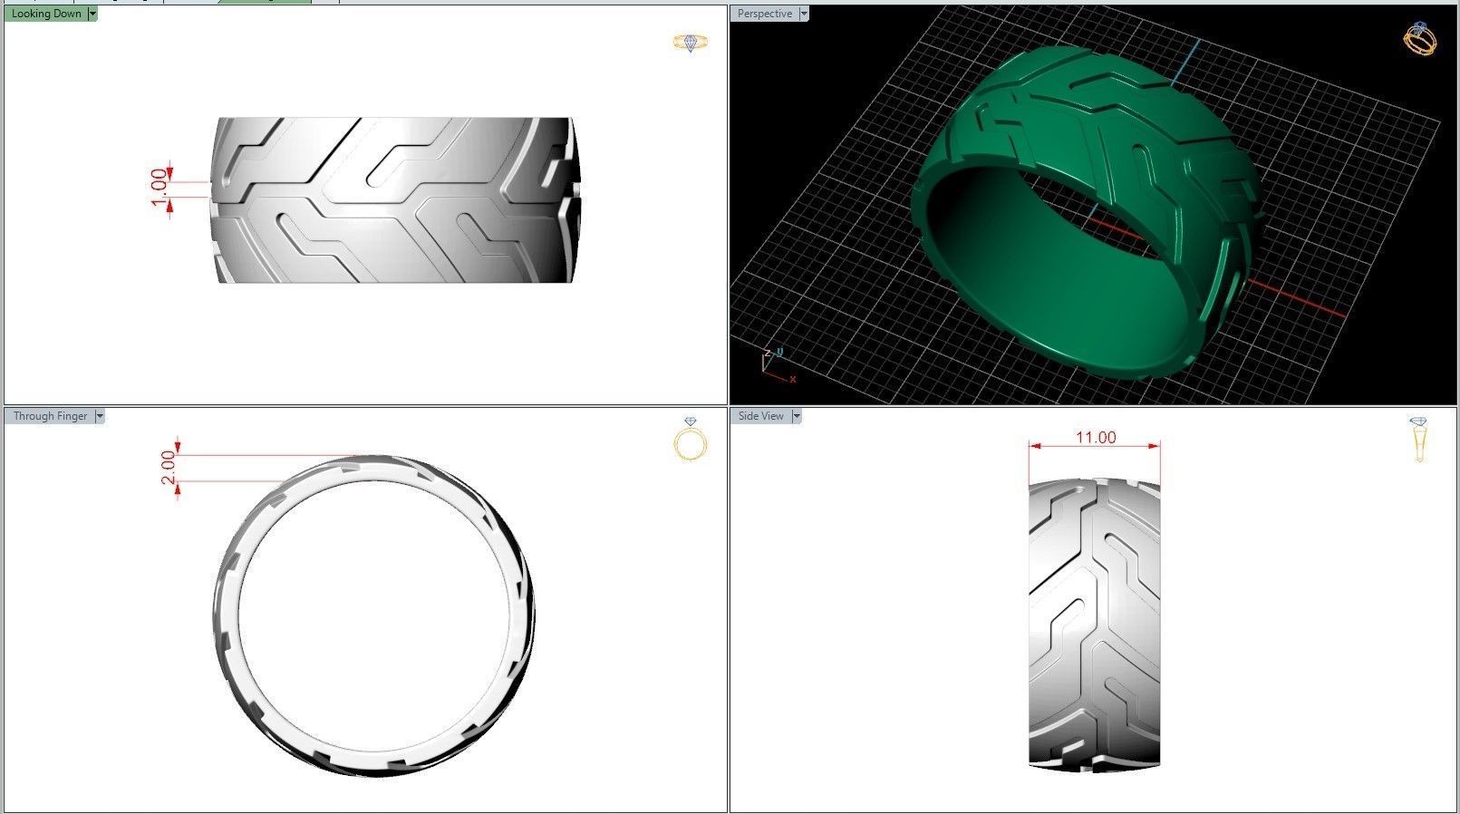1460x814 pixels.
Task: Click the Through Finger viewport label
Action: pyautogui.click(x=50, y=416)
